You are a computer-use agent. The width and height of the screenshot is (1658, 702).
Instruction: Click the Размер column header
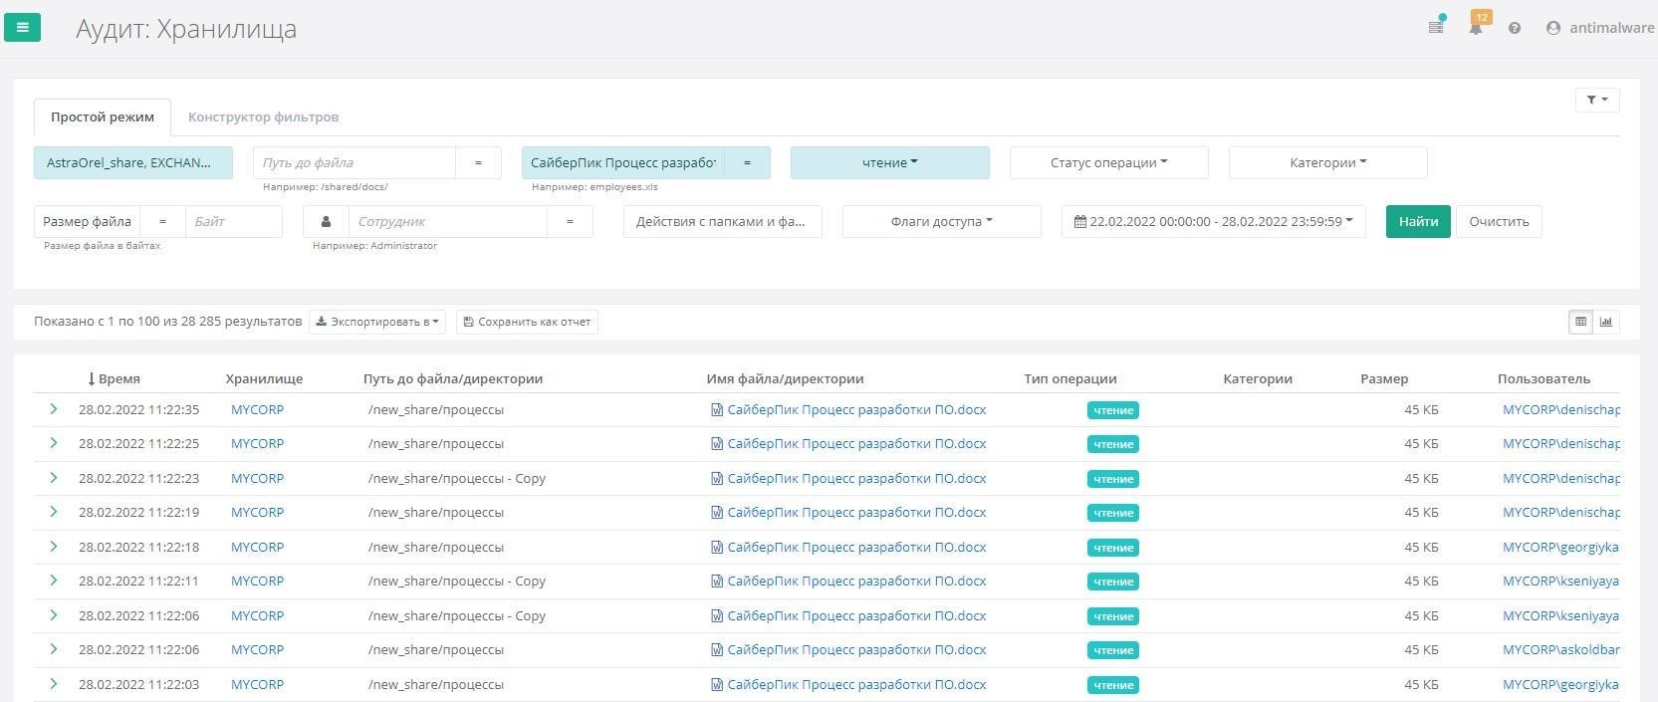click(1384, 378)
